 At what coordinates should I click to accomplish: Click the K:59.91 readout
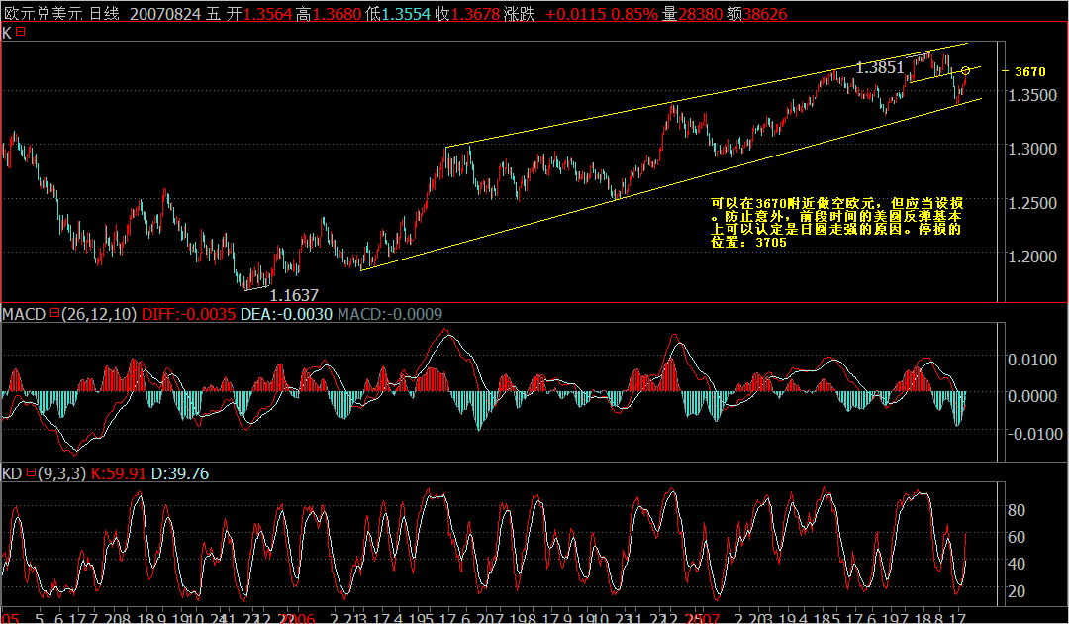119,473
